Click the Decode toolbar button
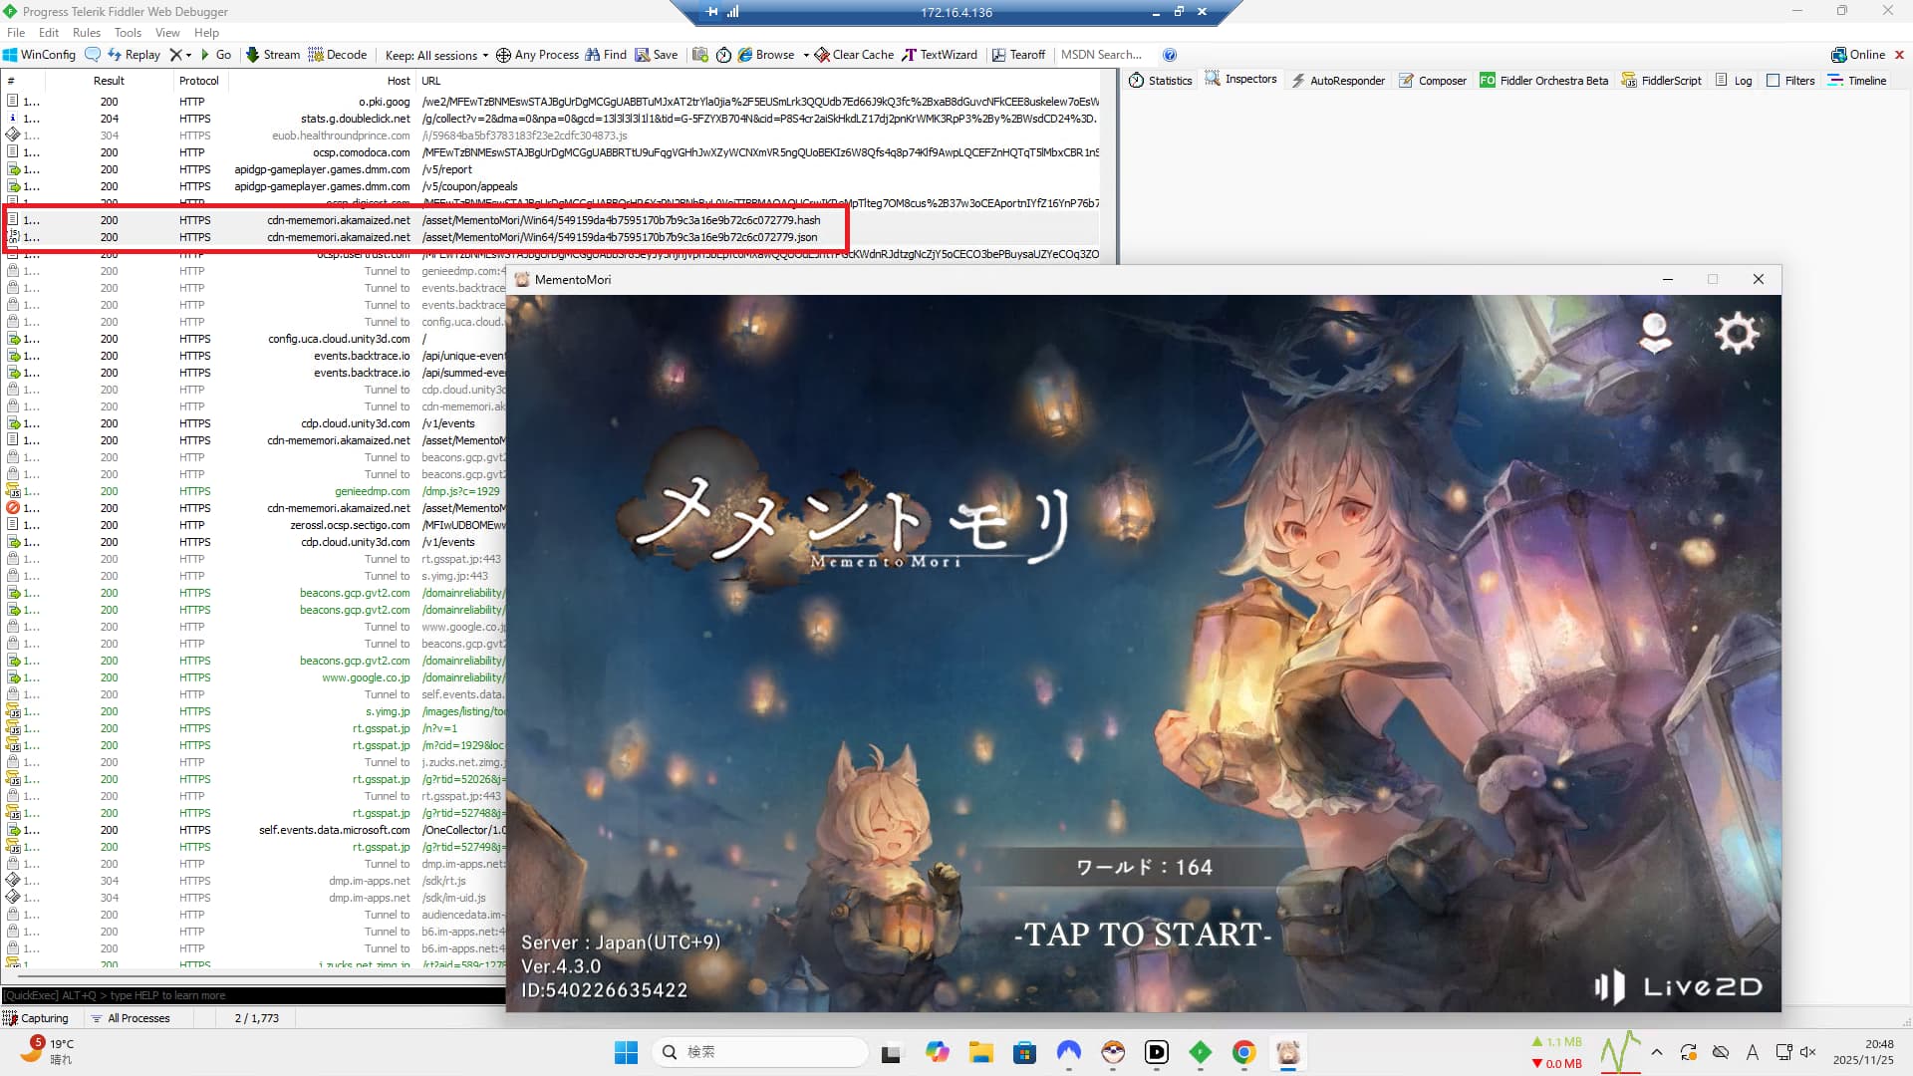The width and height of the screenshot is (1913, 1076). tap(337, 55)
